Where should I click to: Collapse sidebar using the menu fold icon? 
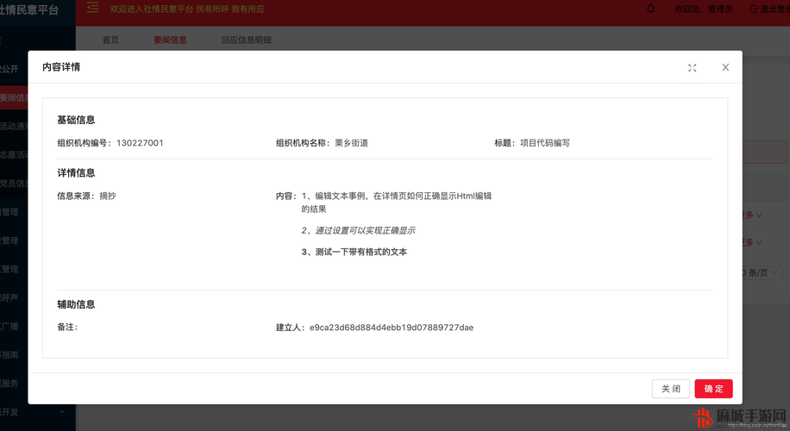click(x=92, y=8)
